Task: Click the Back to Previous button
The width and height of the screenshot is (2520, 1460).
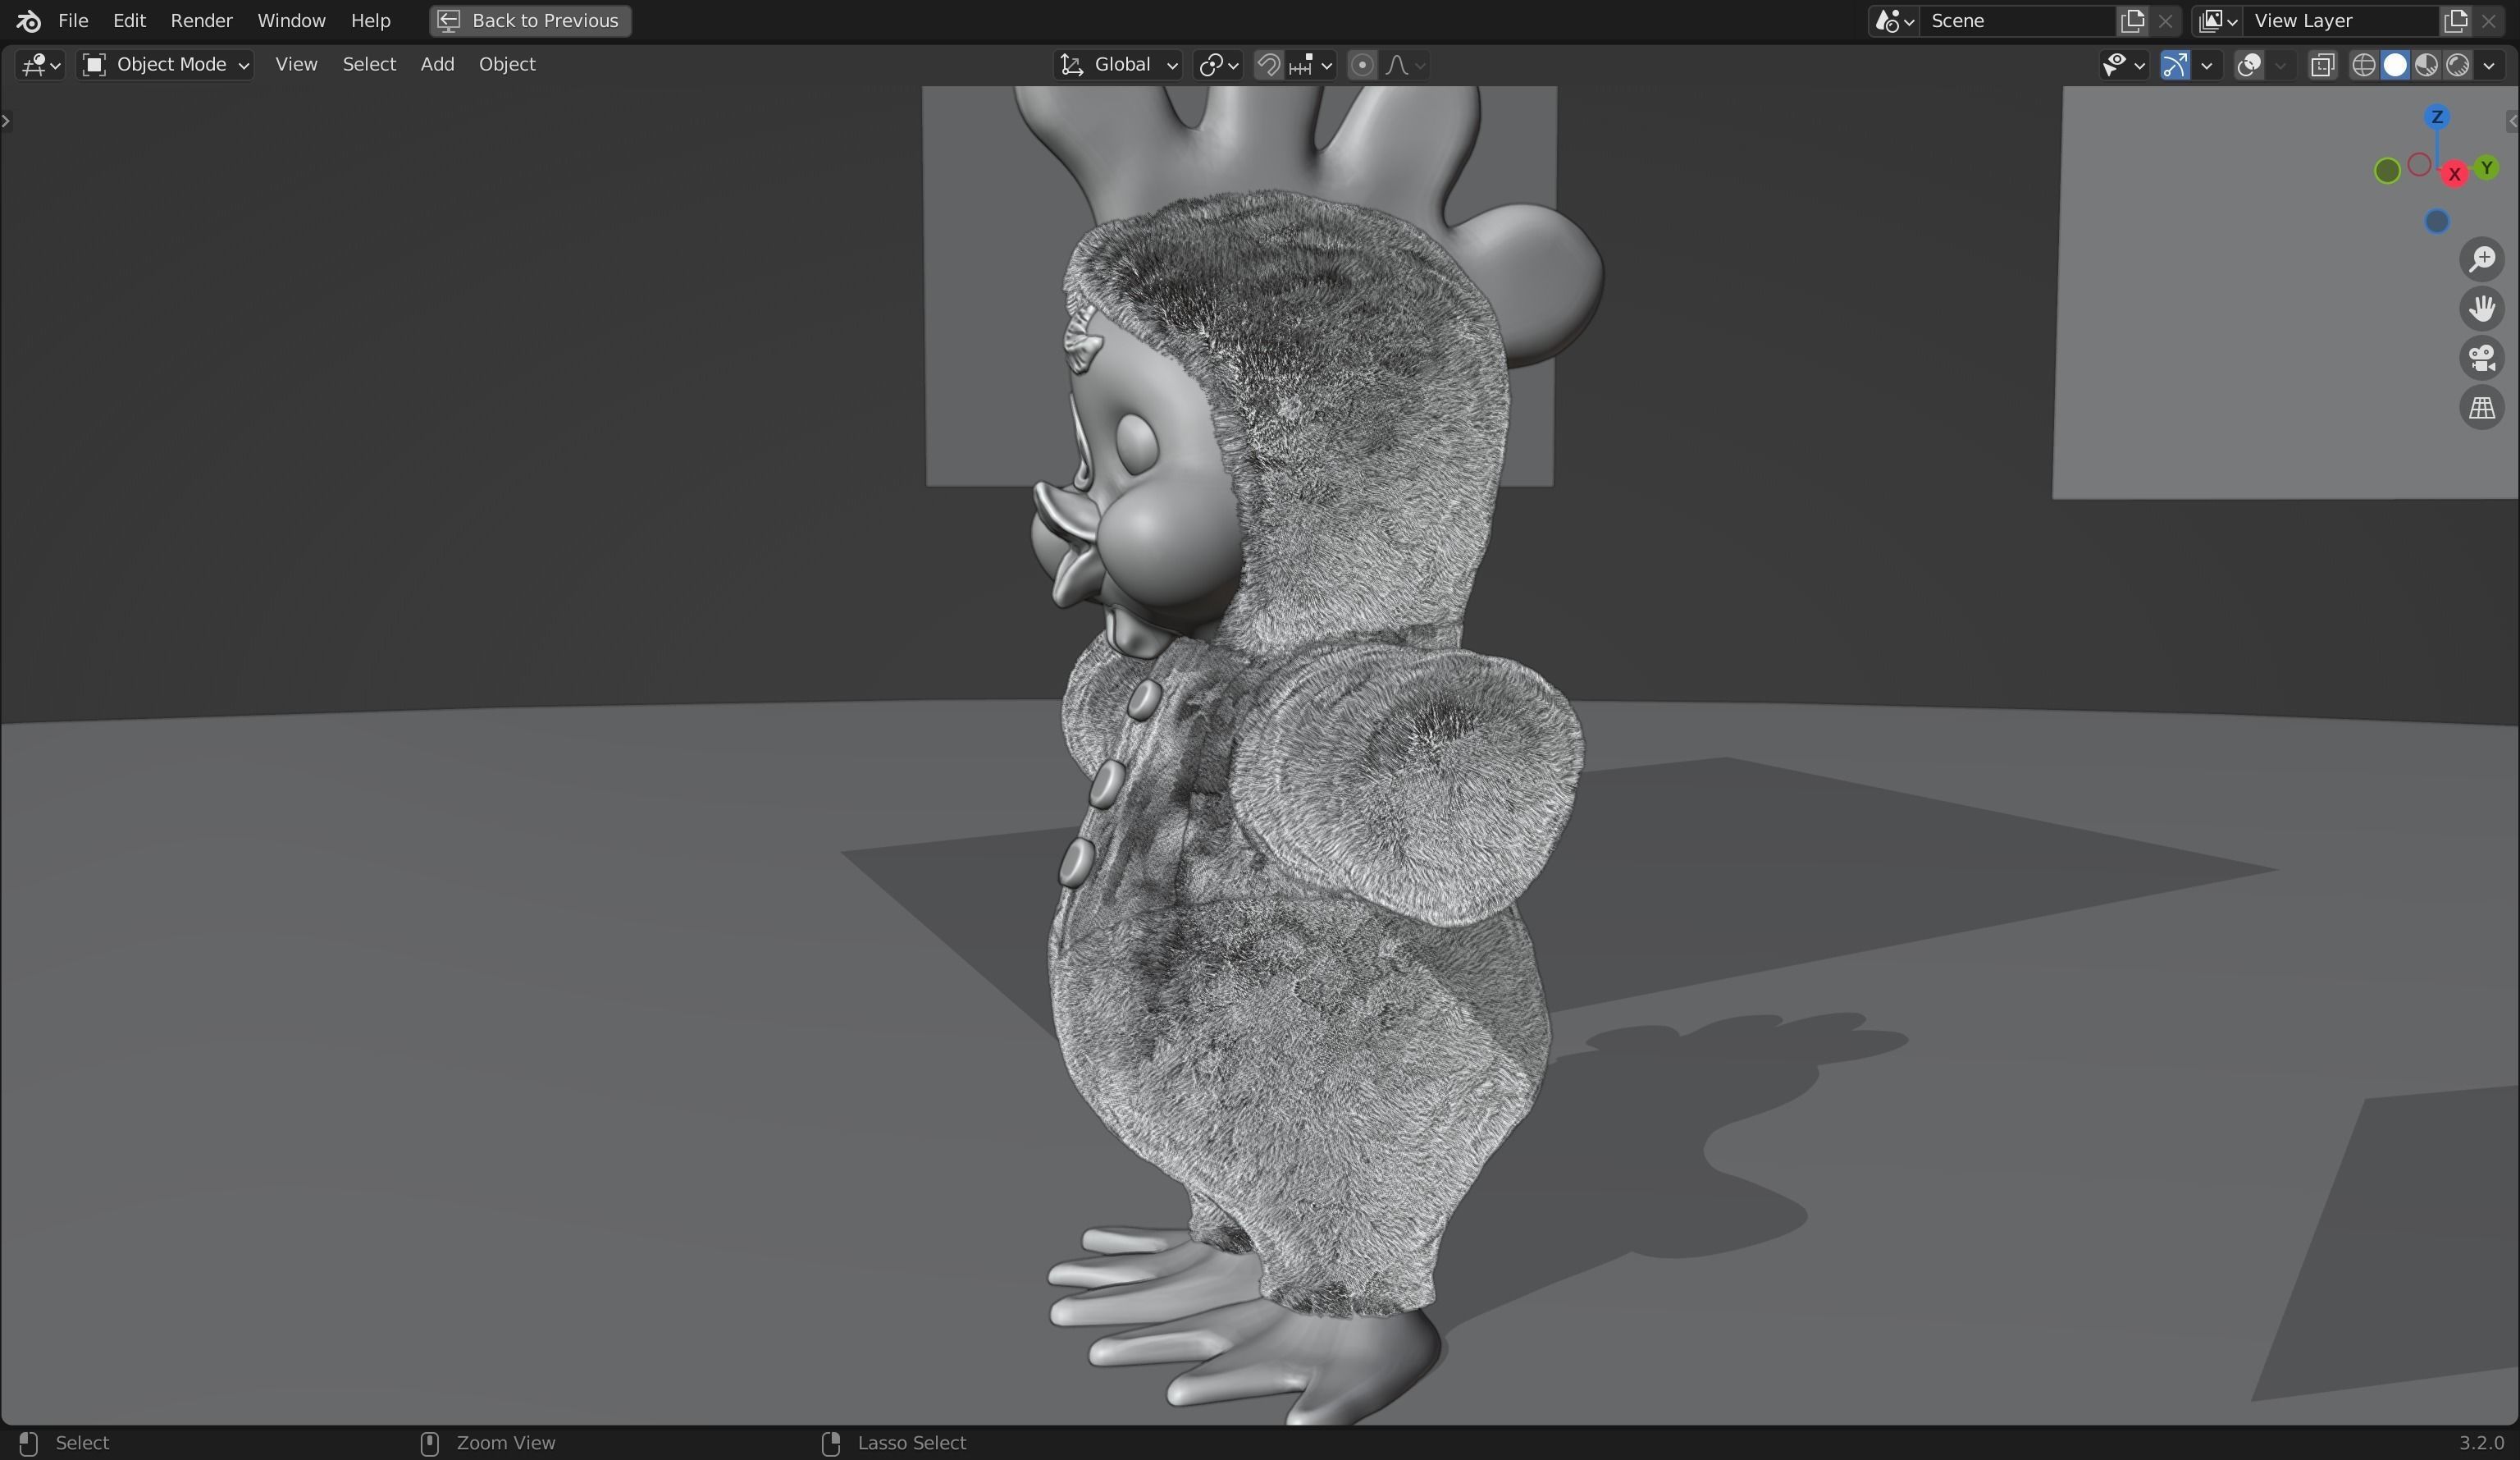Action: click(x=530, y=21)
